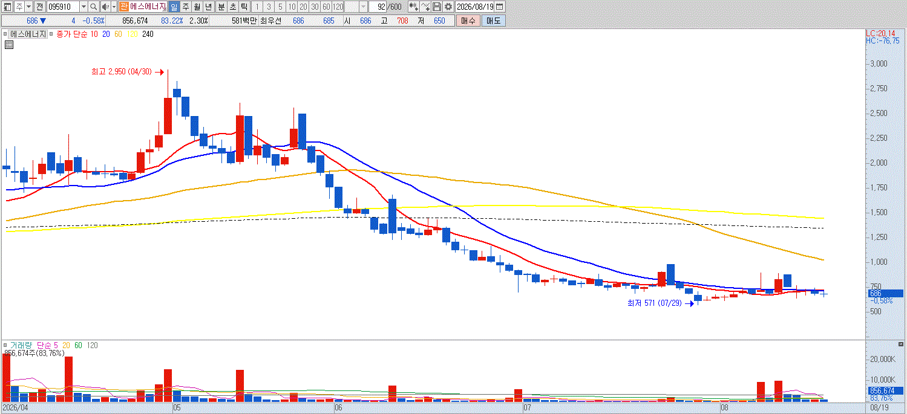The image size is (907, 414).
Task: Click the yellow 120 moving average legend
Action: (x=131, y=34)
